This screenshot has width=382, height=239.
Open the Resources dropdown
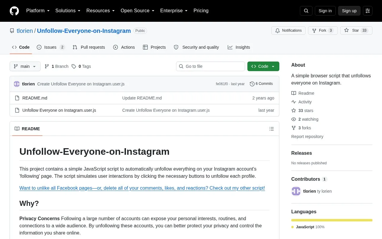coord(101,11)
